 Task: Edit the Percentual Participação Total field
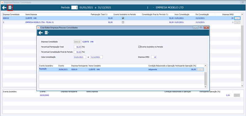pyautogui.click(x=77, y=47)
